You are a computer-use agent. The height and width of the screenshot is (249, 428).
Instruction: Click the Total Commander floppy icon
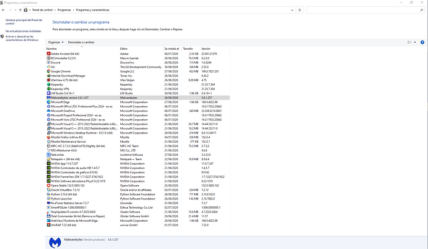[48, 216]
